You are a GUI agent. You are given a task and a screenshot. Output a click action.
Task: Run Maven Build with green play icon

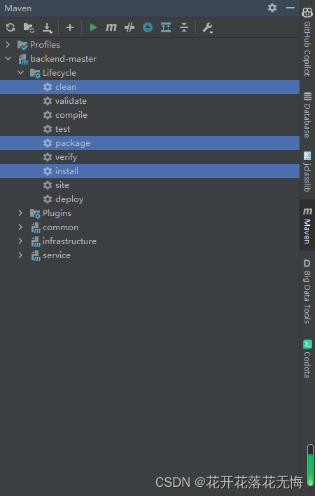pyautogui.click(x=93, y=27)
